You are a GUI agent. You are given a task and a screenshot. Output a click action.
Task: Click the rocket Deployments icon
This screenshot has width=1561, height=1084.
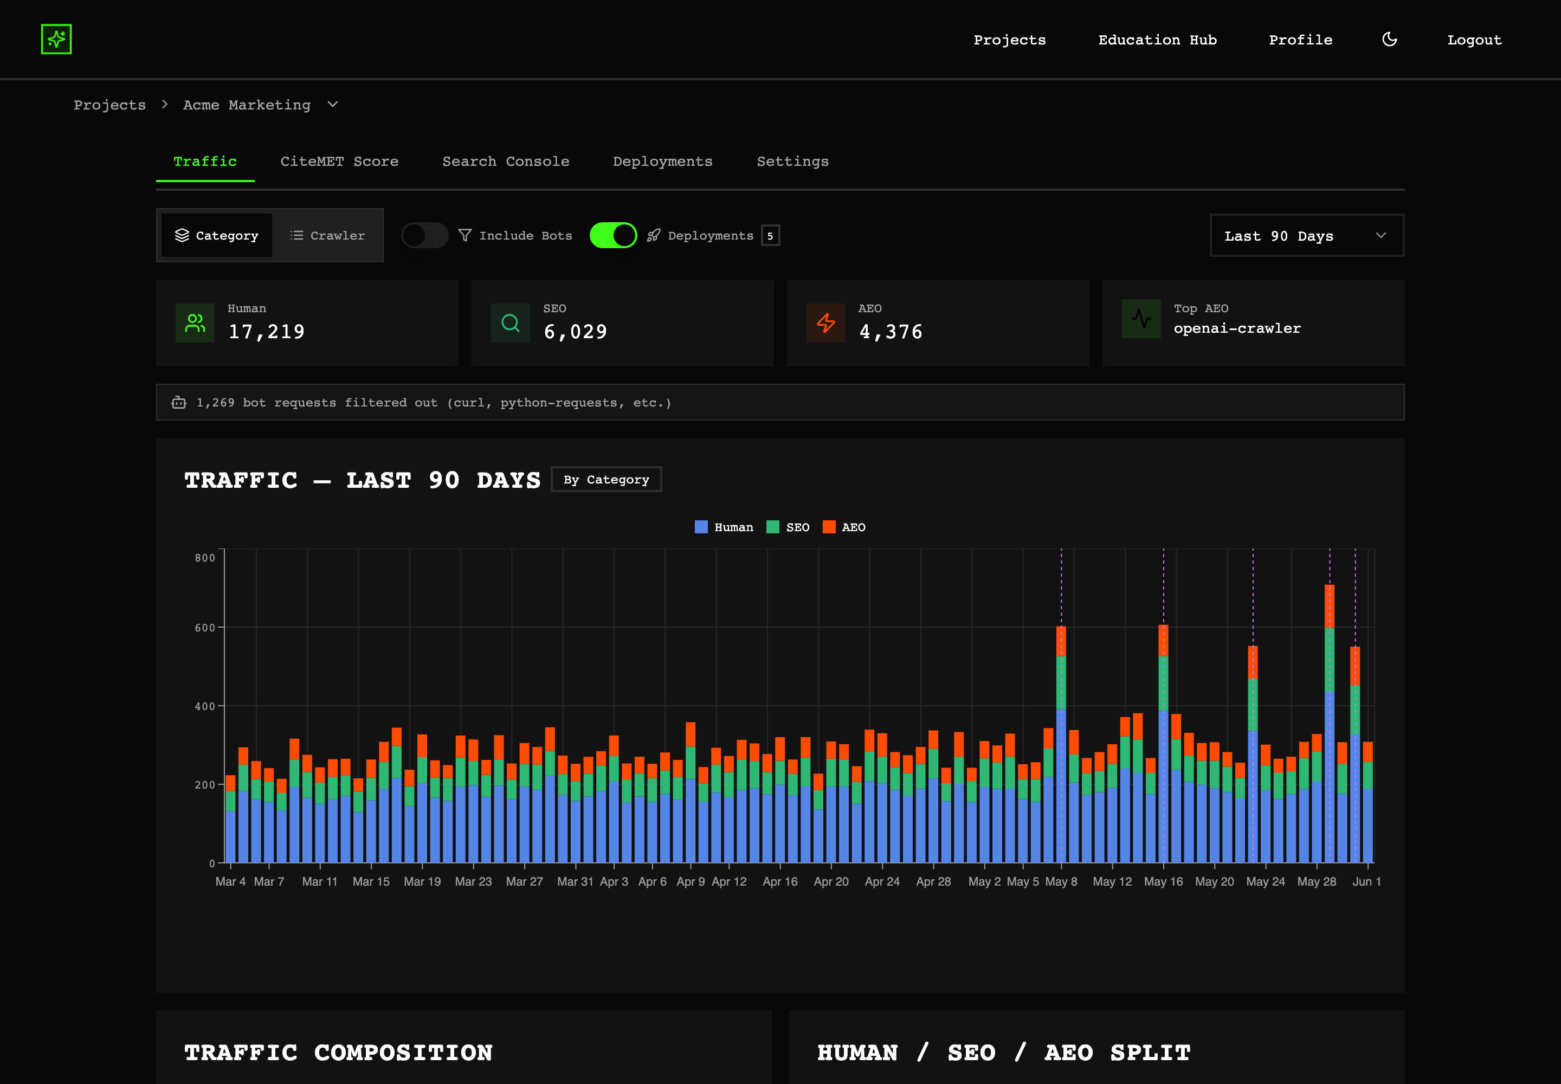(x=654, y=235)
